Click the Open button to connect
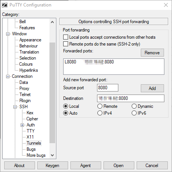 [x=119, y=166]
